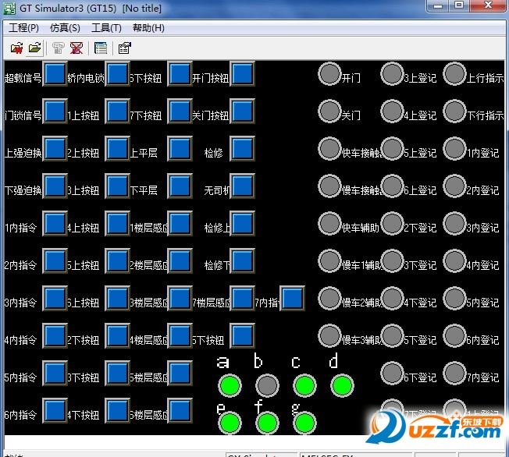Screen dimensions: 509x457
Task: Click the 3上按钮 blue button
Action: tap(117, 186)
